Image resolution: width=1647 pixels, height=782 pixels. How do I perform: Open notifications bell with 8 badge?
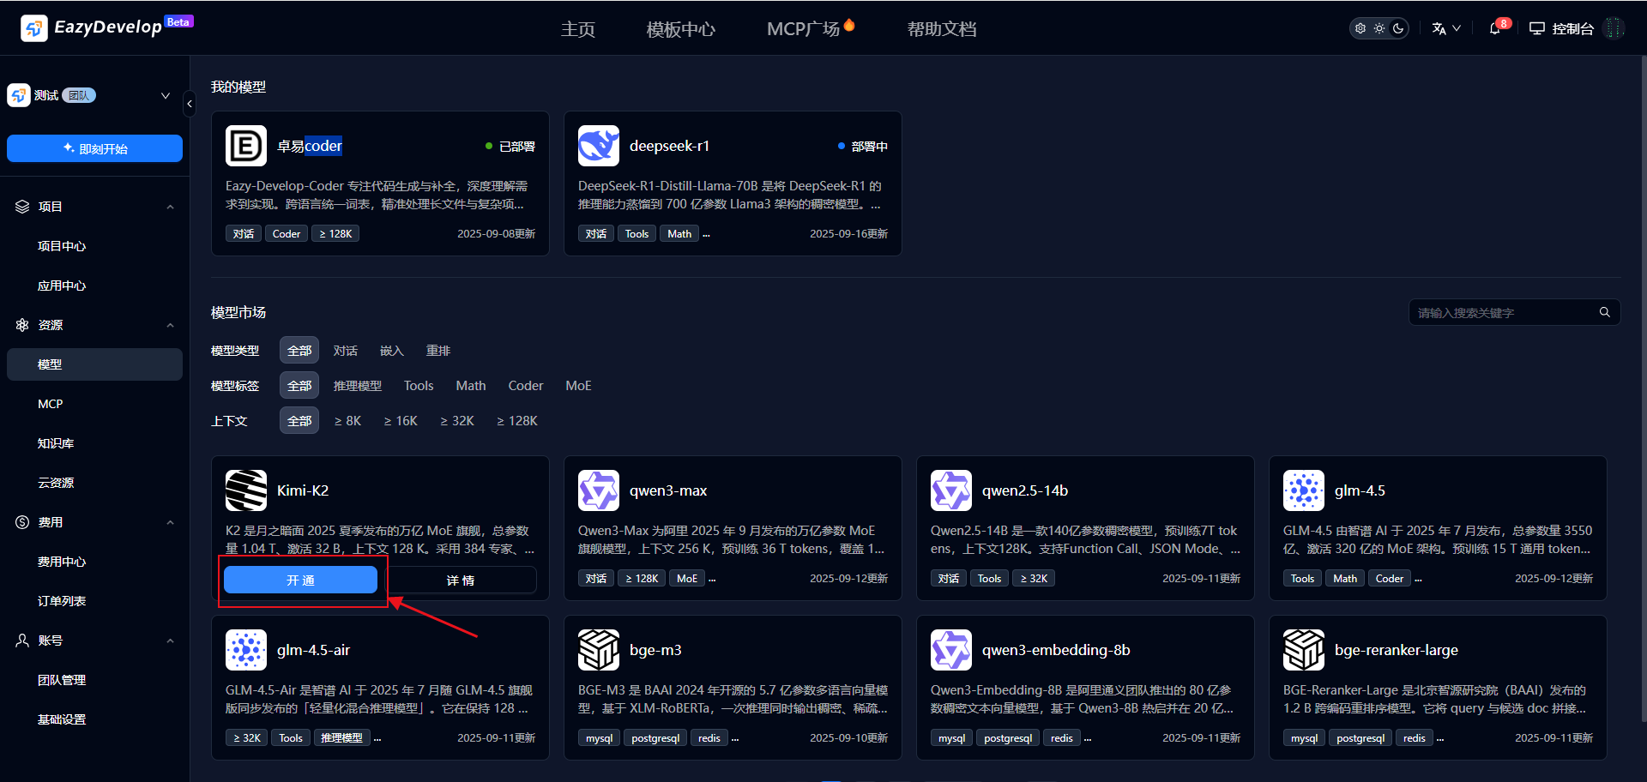[x=1495, y=28]
